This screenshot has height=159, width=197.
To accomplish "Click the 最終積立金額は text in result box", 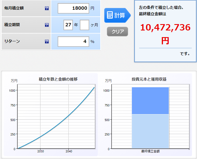I will [x=152, y=14].
